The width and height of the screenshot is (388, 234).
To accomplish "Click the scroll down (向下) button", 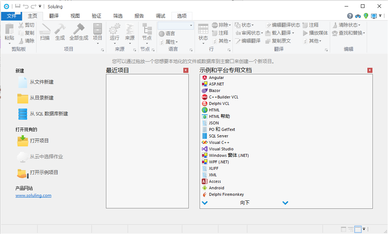I will (245, 203).
